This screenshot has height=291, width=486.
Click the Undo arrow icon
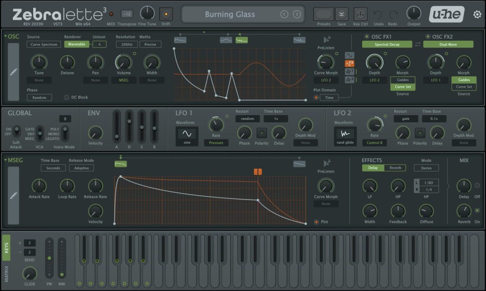[x=378, y=14]
